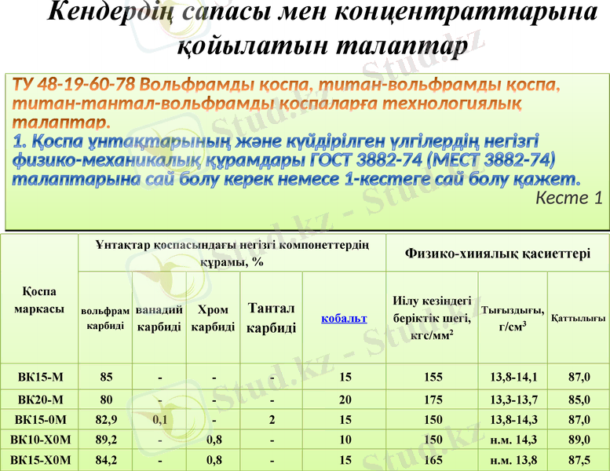The width and height of the screenshot is (610, 471).
Task: Select the 'ванадий карбиді' column header
Action: coord(159,318)
